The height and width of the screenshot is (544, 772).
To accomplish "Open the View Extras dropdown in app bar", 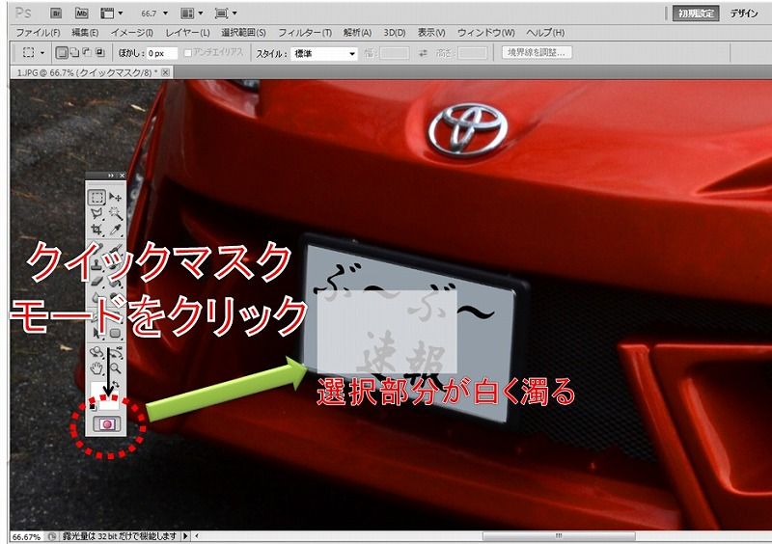I will point(112,14).
